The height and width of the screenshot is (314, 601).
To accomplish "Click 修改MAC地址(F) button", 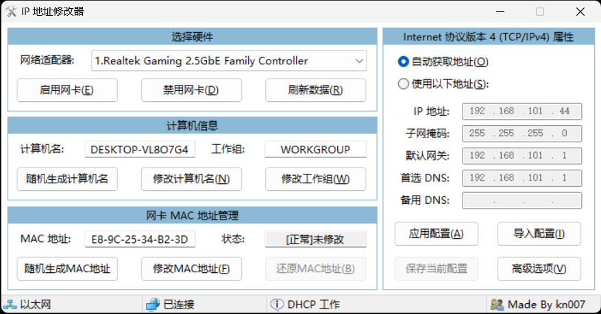I will coord(191,269).
